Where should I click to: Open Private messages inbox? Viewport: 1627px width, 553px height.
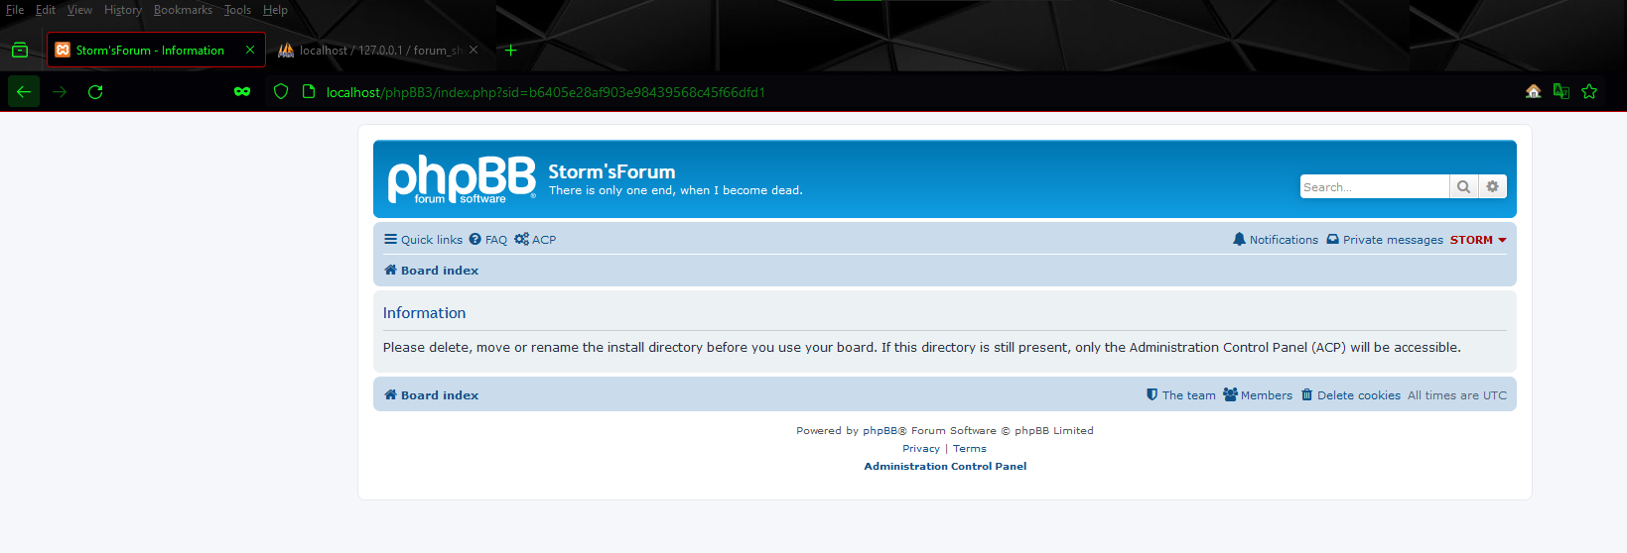(1385, 240)
